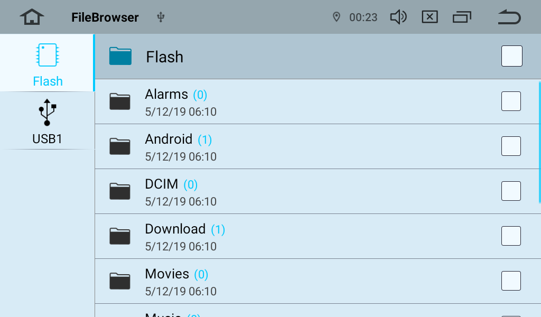Tap the USB status icon in top bar
Screen dimensions: 541x317
click(x=161, y=17)
